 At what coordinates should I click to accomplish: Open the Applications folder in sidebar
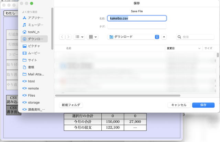(x=35, y=18)
